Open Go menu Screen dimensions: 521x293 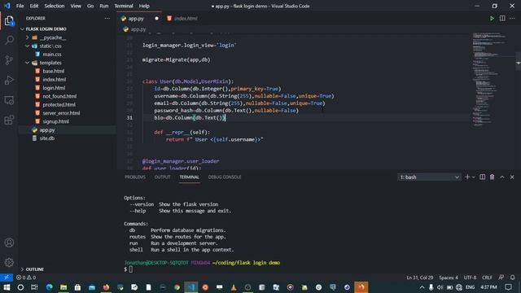tap(90, 6)
